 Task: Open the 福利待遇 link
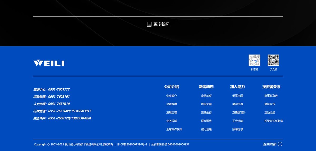point(238,104)
